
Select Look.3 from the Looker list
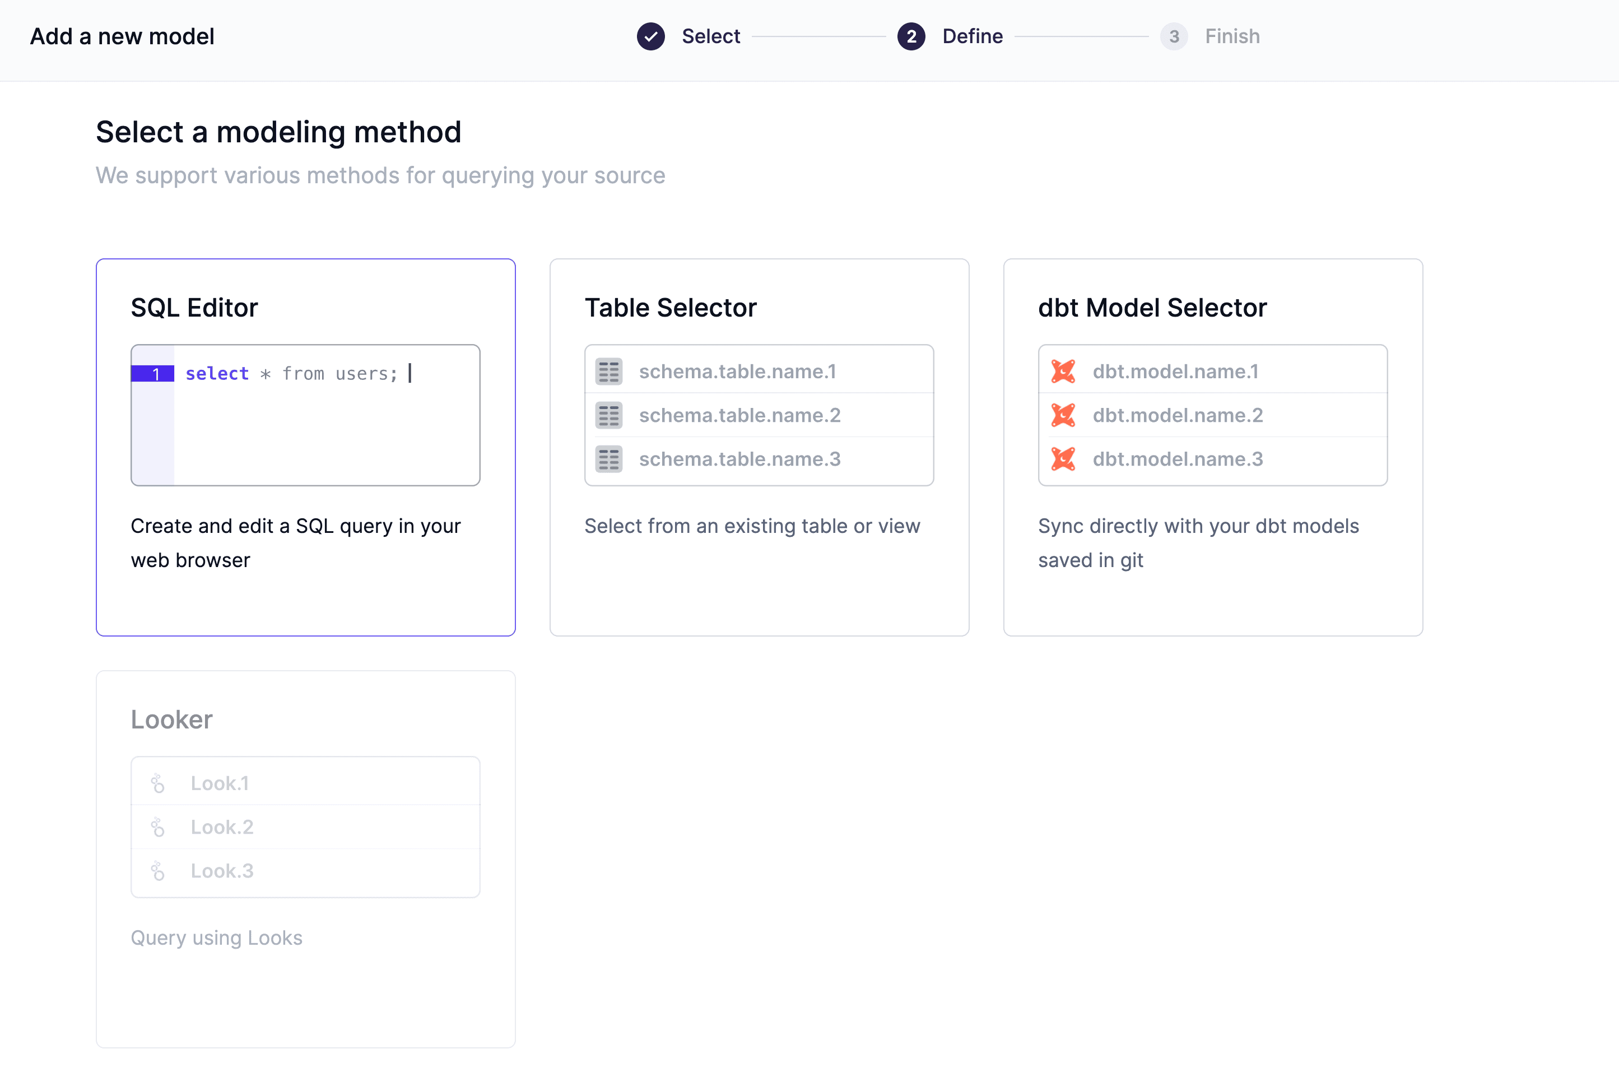coord(222,870)
